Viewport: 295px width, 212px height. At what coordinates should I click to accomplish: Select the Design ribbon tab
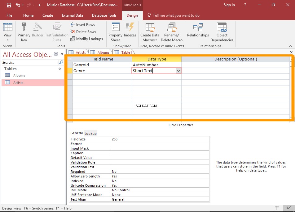pos(132,15)
